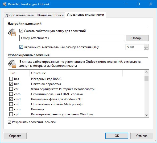This screenshot has width=157, height=143.
Task: Uncheck 'Указать собственную папку для вложений'
Action: 21,31
